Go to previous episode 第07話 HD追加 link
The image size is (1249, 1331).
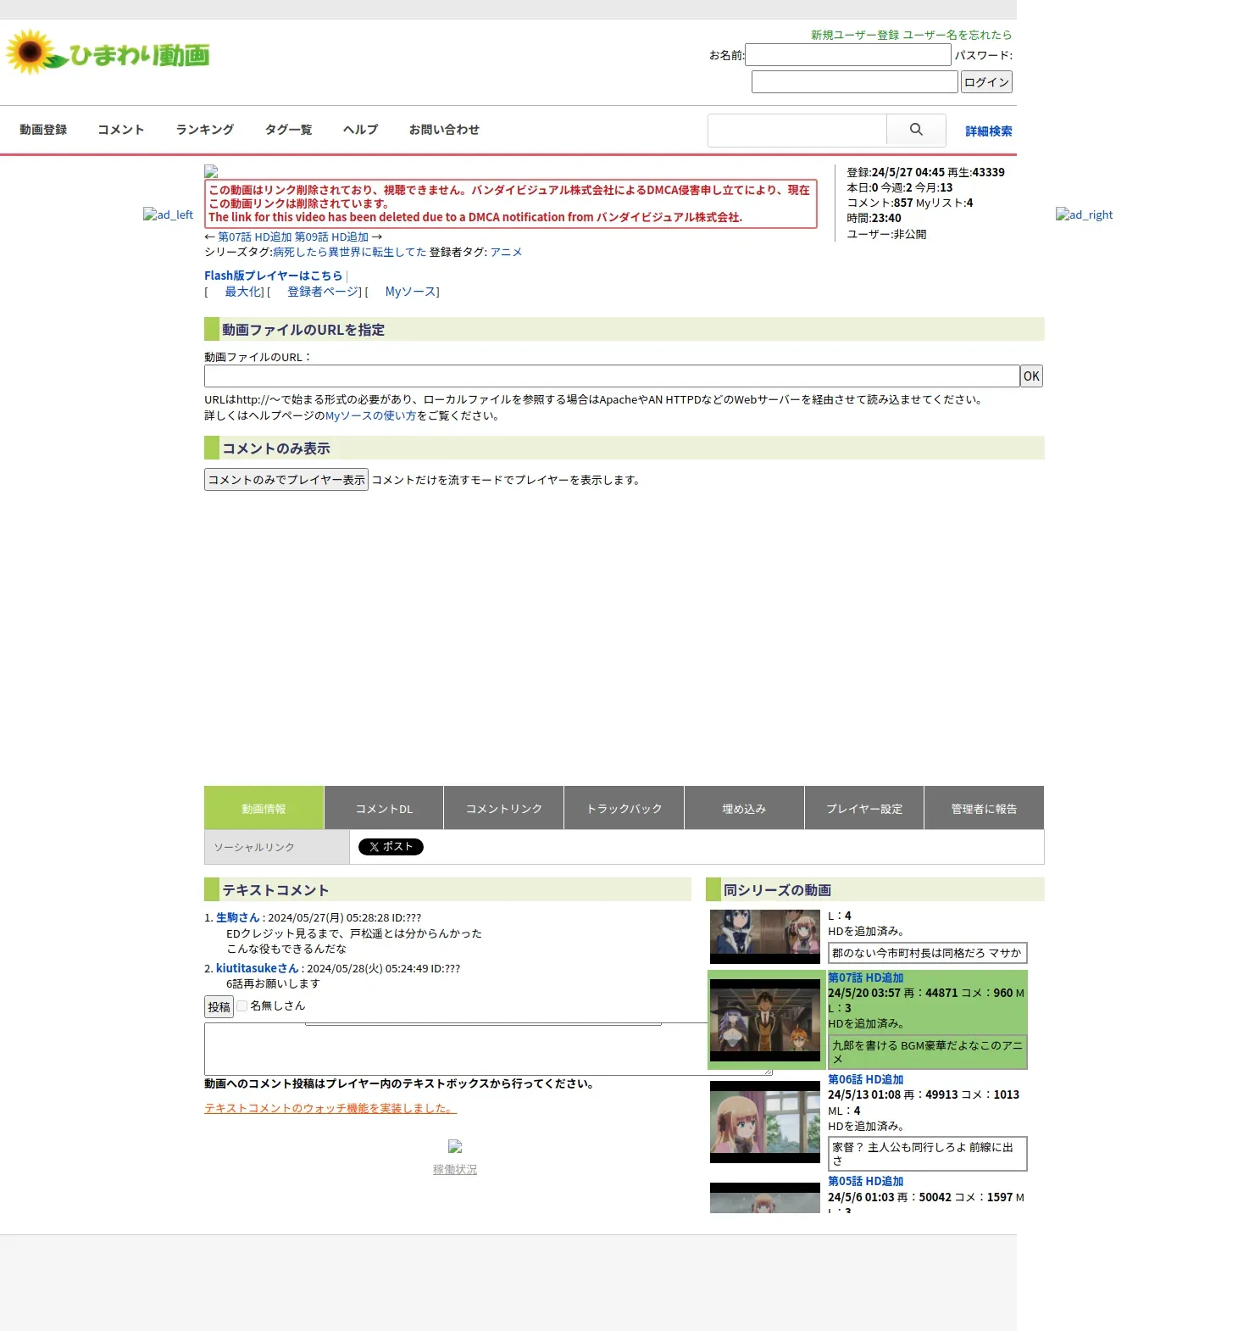[x=255, y=237]
